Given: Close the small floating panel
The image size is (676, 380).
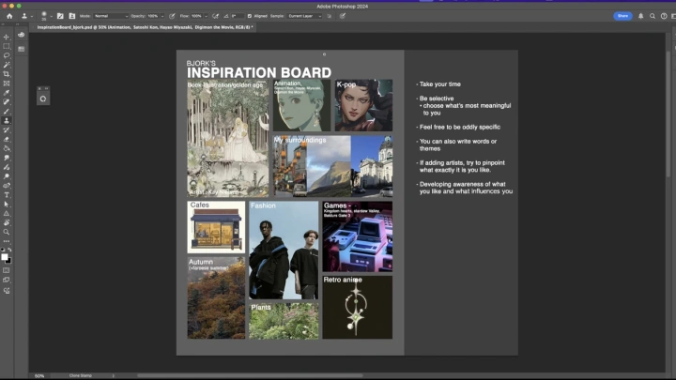Looking at the screenshot, I should (39, 88).
